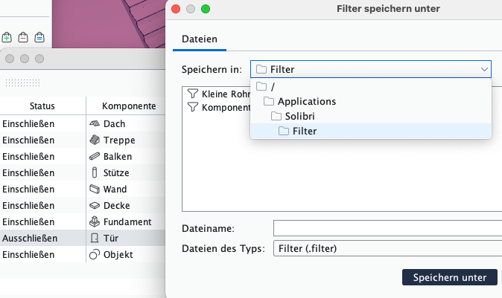This screenshot has height=298, width=502.
Task: Click Einschließen status in Balken row
Action: click(x=28, y=156)
